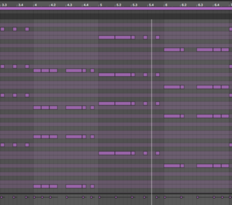
Task: Click the 4.2 beat marker in the ruler
Action: pos(53,5)
